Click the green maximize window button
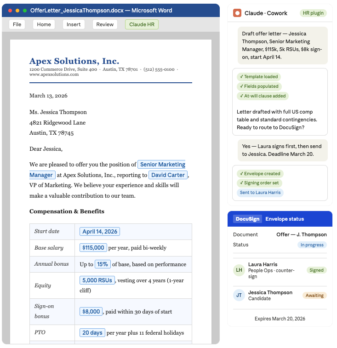Image resolution: width=337 pixels, height=348 pixels. [x=25, y=11]
